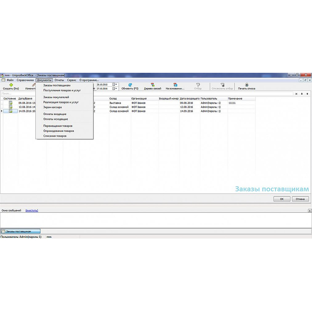Click the search down-arrow icon
The image size is (312, 312).
pos(302,94)
